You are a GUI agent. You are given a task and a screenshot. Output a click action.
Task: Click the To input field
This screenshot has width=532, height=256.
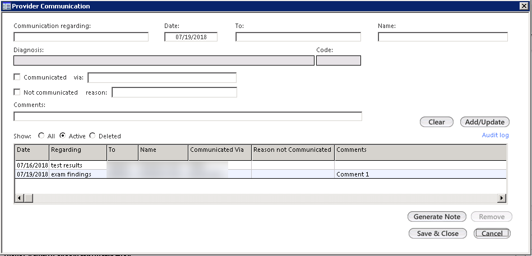(298, 37)
